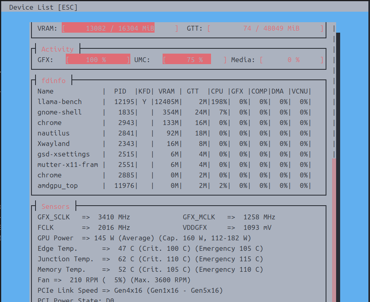The image size is (370, 302).
Task: Select the GFX activity bar at 100%
Action: [x=98, y=60]
